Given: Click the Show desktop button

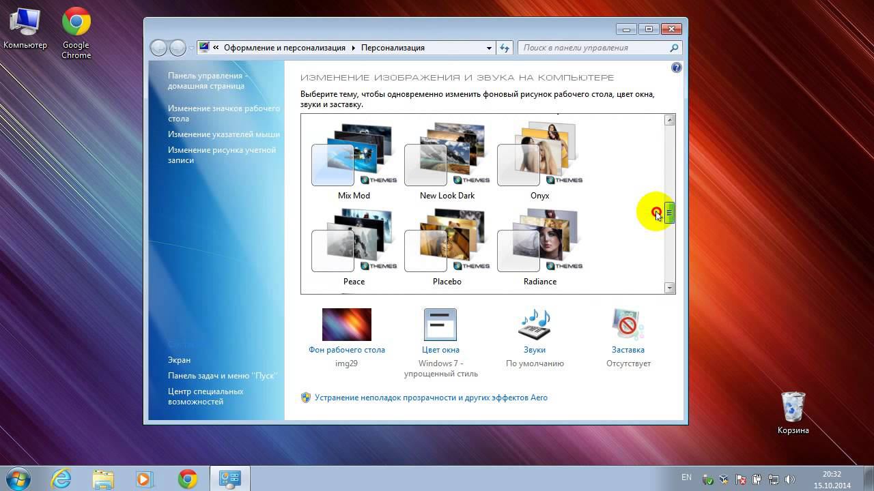Looking at the screenshot, I should (869, 479).
